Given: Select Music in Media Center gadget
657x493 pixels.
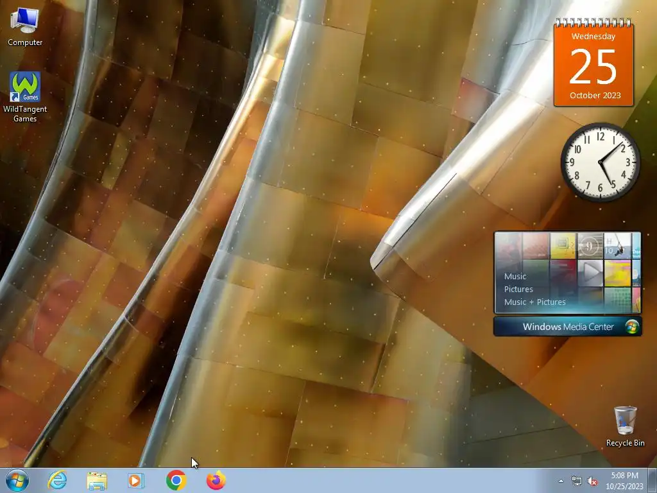Looking at the screenshot, I should 515,276.
